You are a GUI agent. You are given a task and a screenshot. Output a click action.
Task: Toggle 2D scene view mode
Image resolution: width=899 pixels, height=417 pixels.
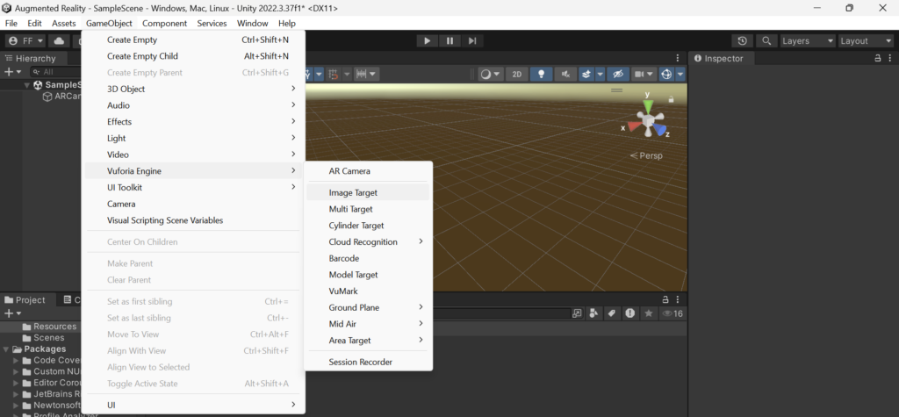[517, 74]
